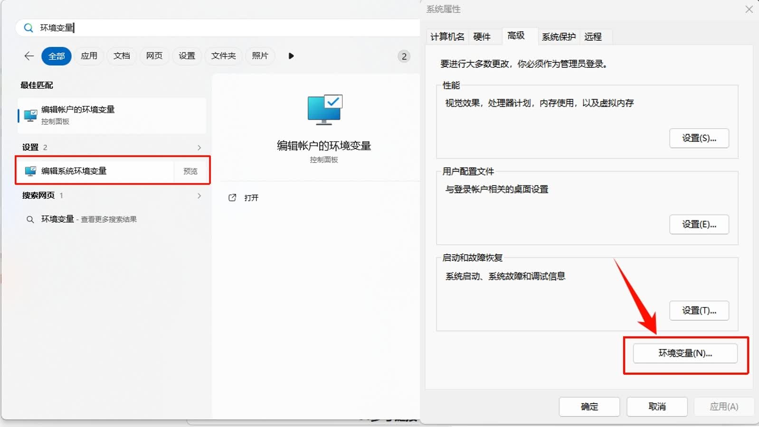Click the monitor icon beside 编辑帐户的环境变量
Image resolution: width=759 pixels, height=427 pixels.
tap(30, 115)
